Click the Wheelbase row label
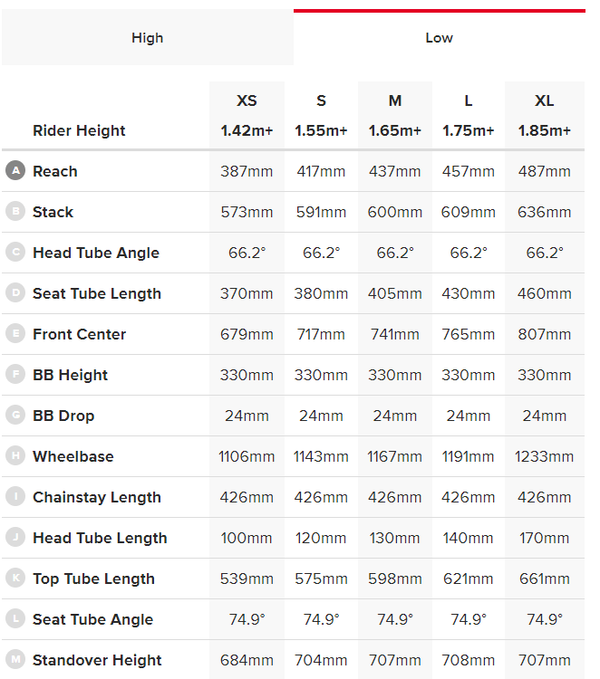This screenshot has height=679, width=600. [73, 456]
